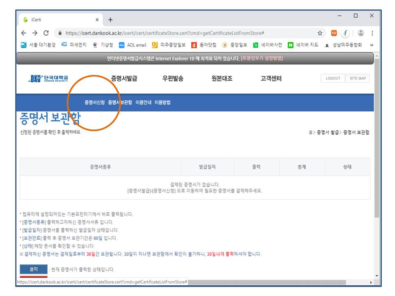The width and height of the screenshot is (395, 296).
Task: Click the browser back arrow
Action: 23,33
